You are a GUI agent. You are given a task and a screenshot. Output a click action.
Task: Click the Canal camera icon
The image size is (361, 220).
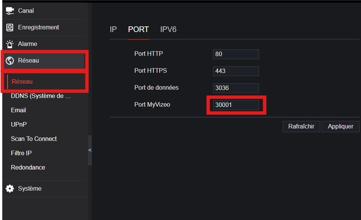click(x=10, y=11)
